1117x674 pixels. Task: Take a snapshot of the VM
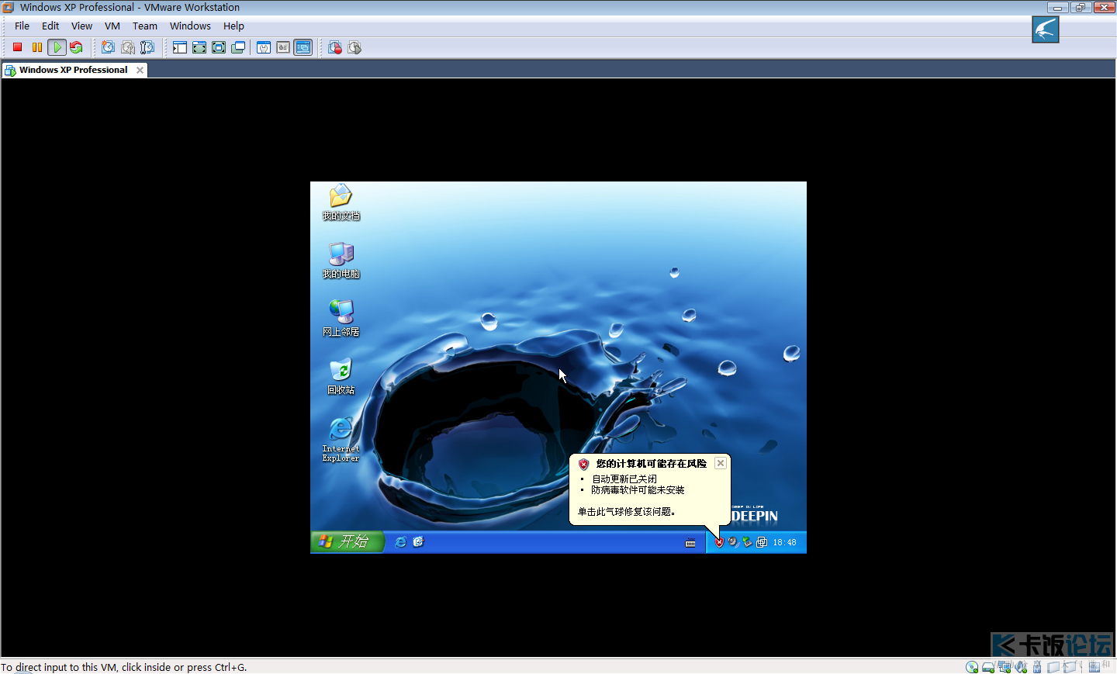[x=108, y=47]
